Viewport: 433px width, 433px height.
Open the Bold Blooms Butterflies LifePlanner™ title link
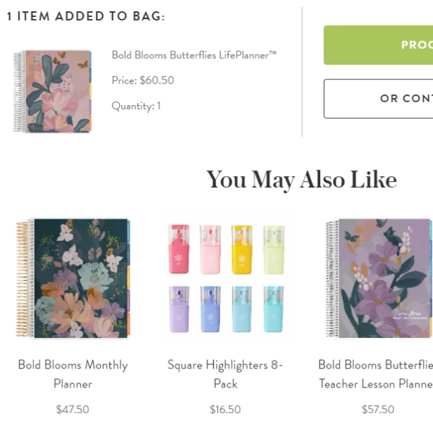tap(194, 55)
